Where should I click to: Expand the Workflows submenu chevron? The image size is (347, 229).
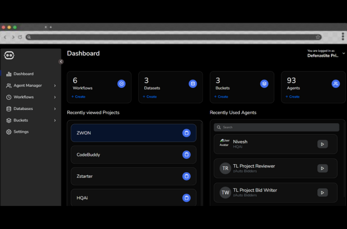click(x=55, y=97)
